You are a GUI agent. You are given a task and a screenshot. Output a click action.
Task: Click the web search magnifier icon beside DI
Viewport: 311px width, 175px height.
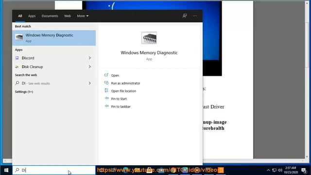[17, 83]
